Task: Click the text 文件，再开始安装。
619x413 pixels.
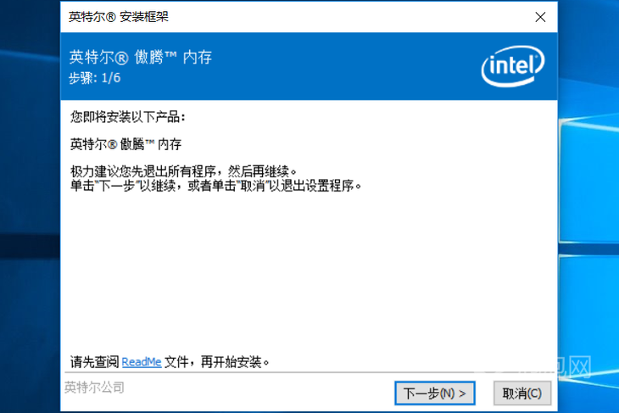Action: 217,361
